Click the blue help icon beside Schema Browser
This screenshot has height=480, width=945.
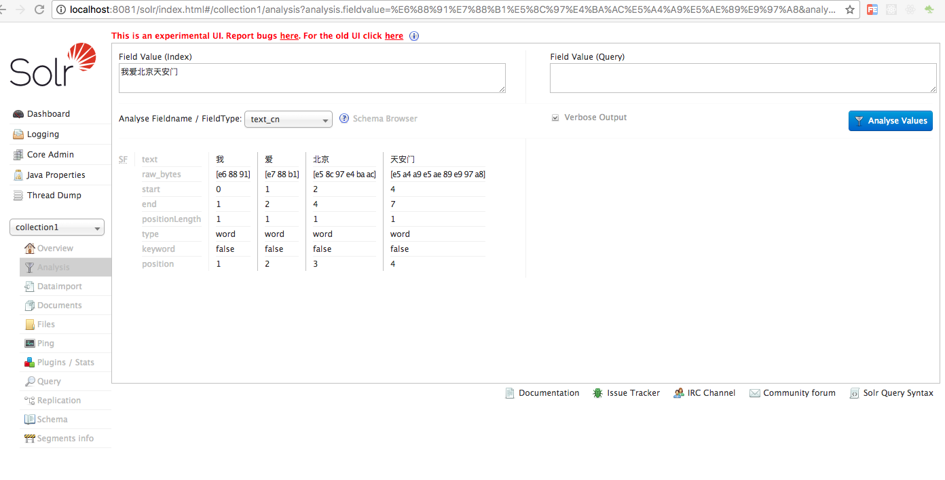click(344, 119)
